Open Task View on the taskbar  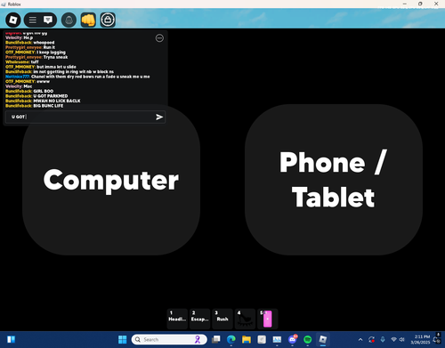tap(216, 339)
